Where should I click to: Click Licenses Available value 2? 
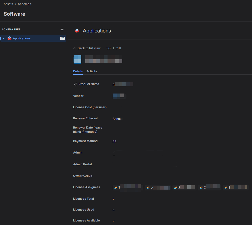click(113, 221)
